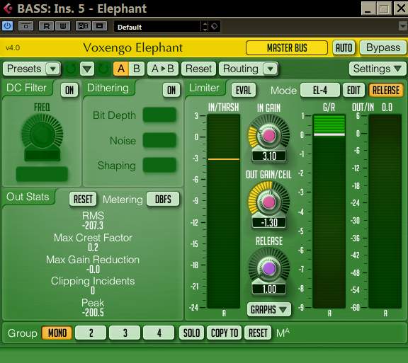Open the Routing dropdown arrow

[271, 69]
